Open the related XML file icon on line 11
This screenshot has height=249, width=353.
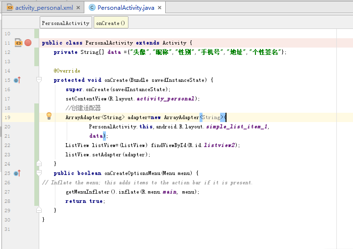[x=19, y=43]
